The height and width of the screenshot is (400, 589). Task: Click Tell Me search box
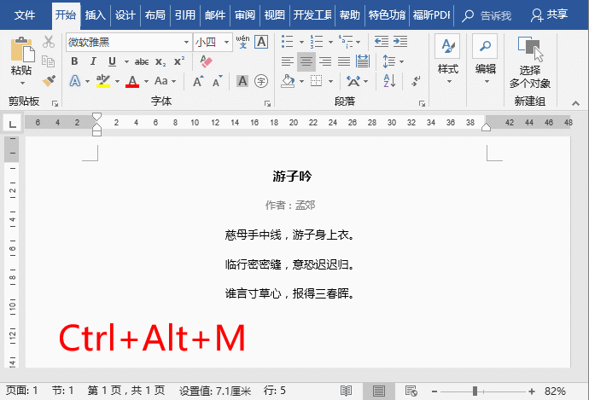(487, 15)
